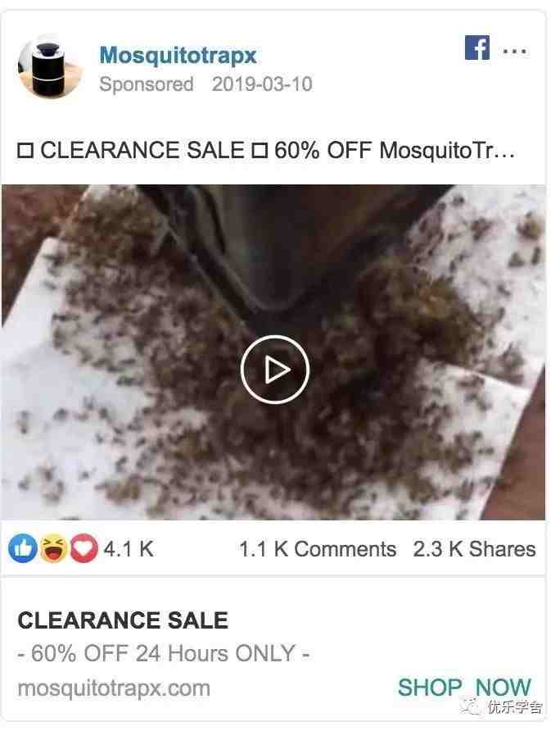This screenshot has height=731, width=560.
Task: Click the CLEARANCE SALE headline
Action: click(123, 620)
